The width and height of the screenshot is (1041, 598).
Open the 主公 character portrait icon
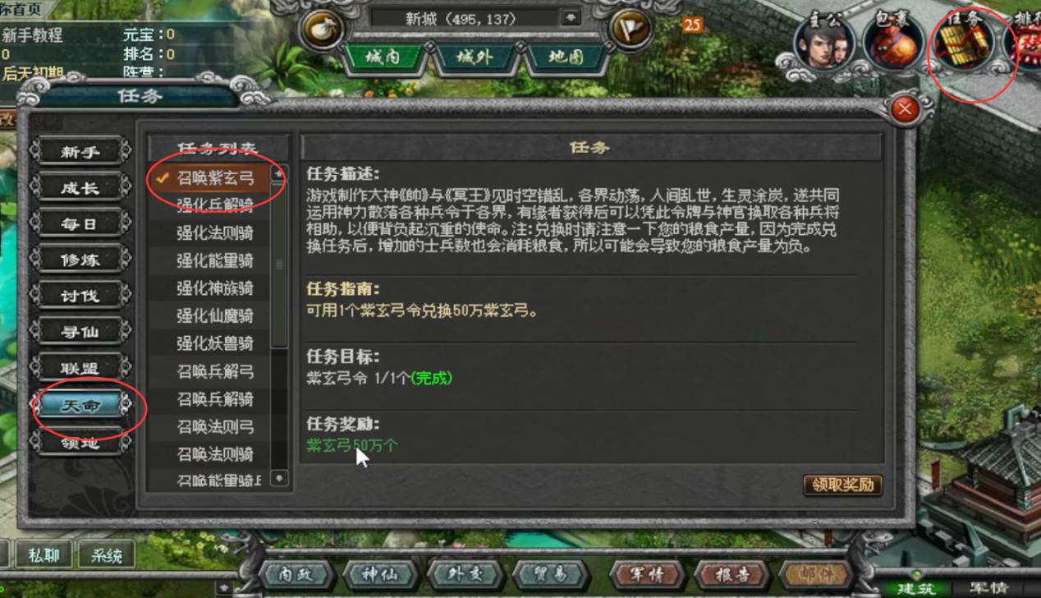(824, 43)
